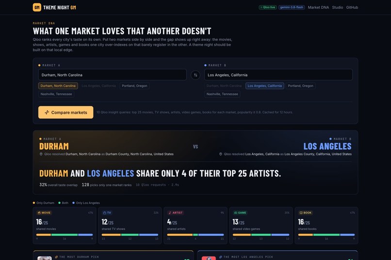Click the 128 picks only one market stat
The height and width of the screenshot is (260, 391).
pyautogui.click(x=106, y=185)
